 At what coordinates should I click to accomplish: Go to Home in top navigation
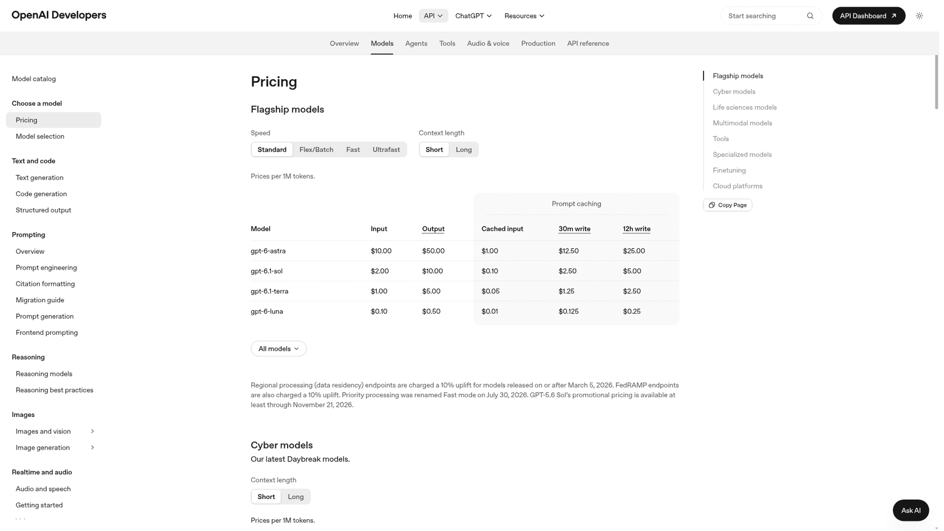point(402,16)
